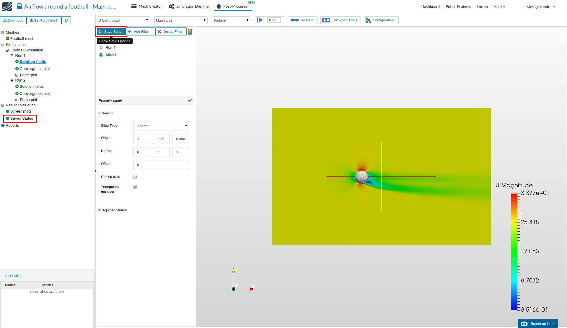Uncheck Triangulate the slice checkbox
Viewport: 567px width, 328px height.
click(x=135, y=187)
